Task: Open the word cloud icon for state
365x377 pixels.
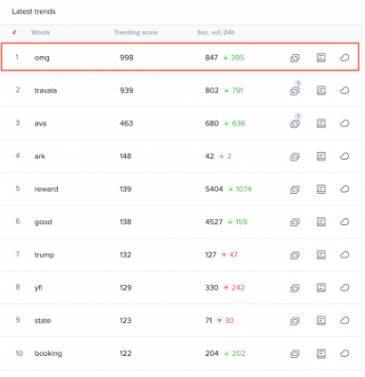Action: point(344,320)
